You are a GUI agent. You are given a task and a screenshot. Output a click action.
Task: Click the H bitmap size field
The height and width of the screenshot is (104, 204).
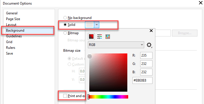pos(82,71)
